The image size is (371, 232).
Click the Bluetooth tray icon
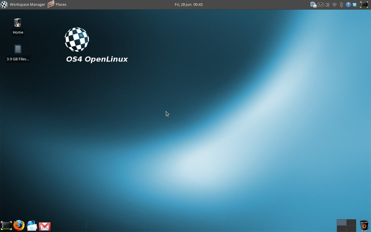[341, 4]
